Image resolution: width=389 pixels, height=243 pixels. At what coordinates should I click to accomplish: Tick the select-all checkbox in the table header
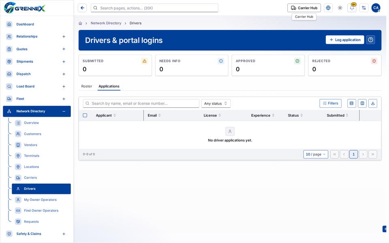85,115
